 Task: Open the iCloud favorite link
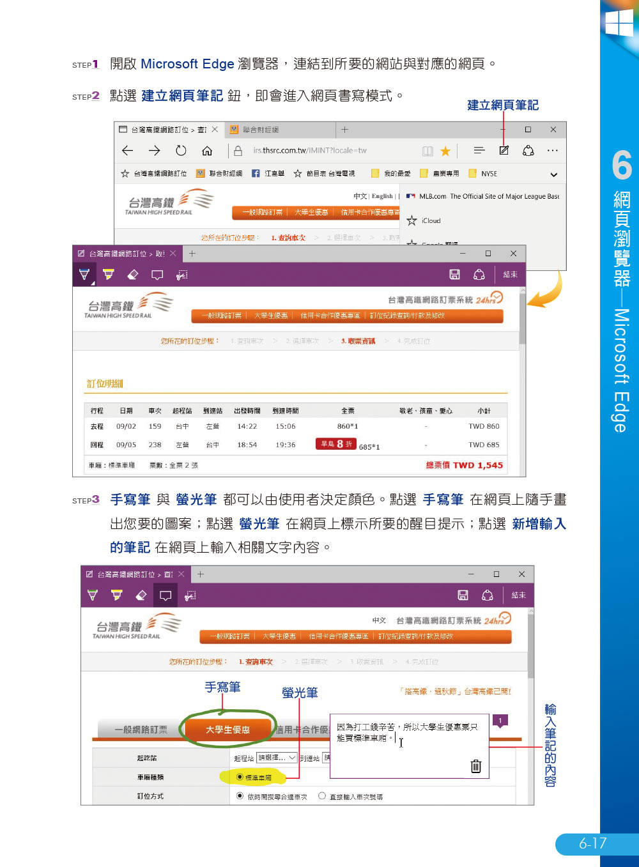point(431,221)
